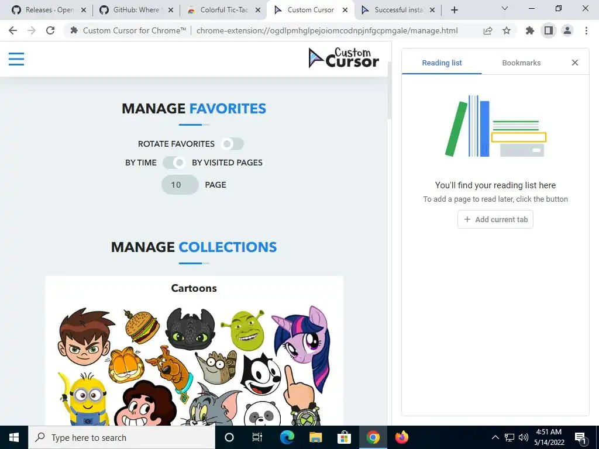Switch to the Bookmarks tab
599x449 pixels.
(x=521, y=63)
